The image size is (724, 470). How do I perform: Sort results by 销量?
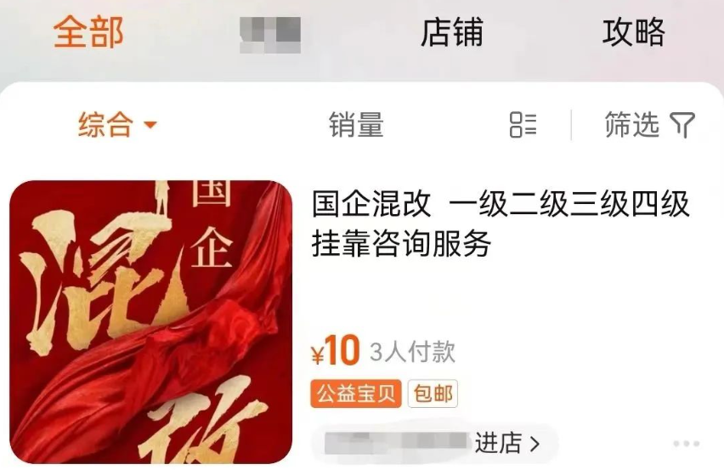click(356, 125)
